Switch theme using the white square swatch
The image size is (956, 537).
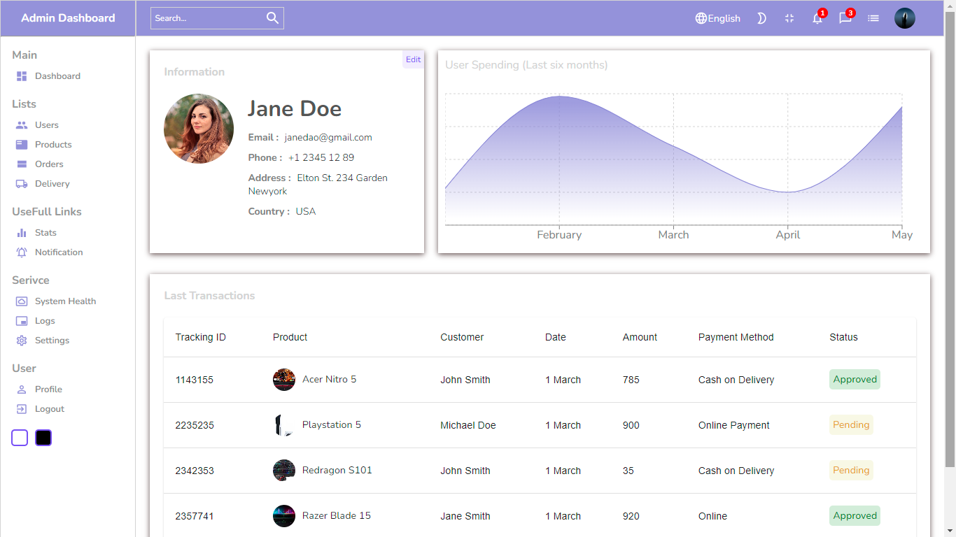point(19,437)
